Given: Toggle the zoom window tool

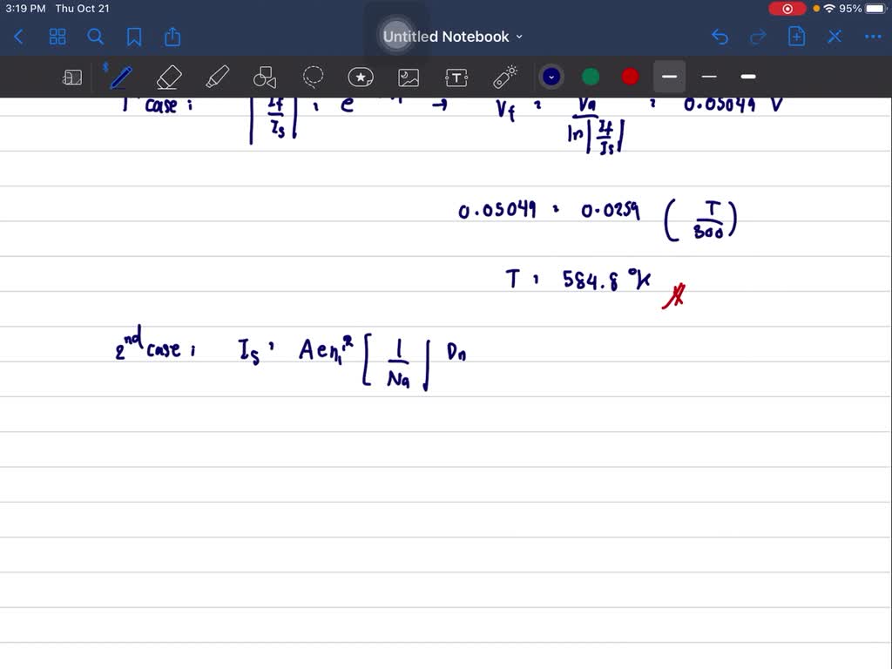Looking at the screenshot, I should click(72, 78).
